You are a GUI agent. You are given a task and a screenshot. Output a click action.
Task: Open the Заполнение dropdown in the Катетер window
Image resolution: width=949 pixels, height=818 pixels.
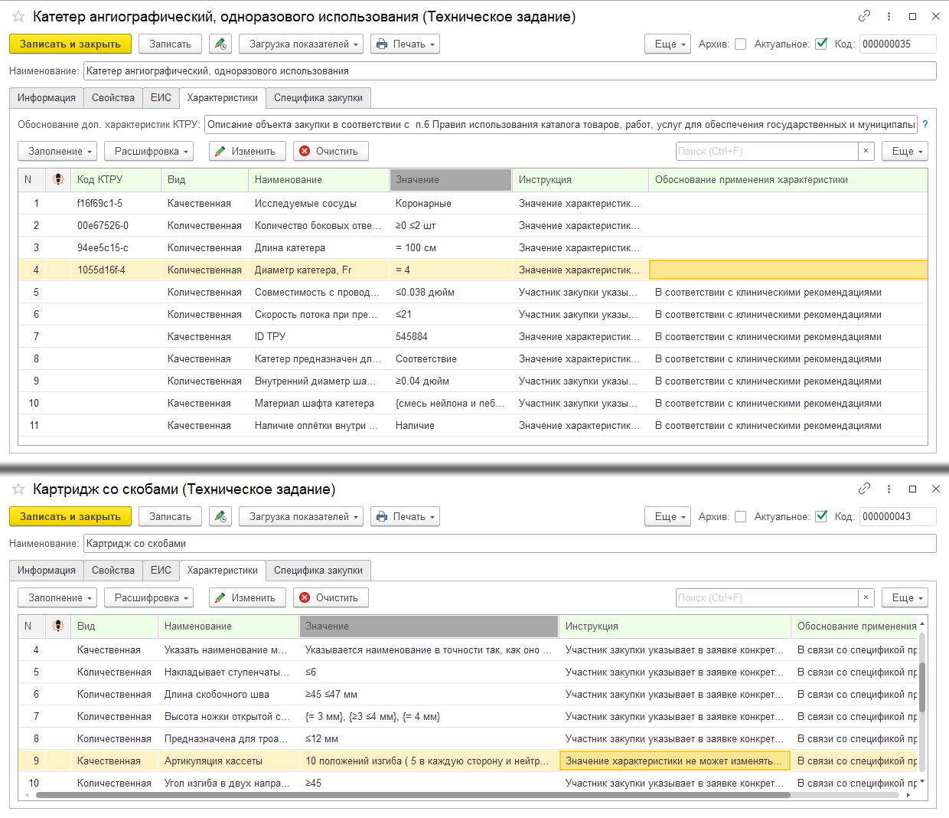click(x=57, y=152)
